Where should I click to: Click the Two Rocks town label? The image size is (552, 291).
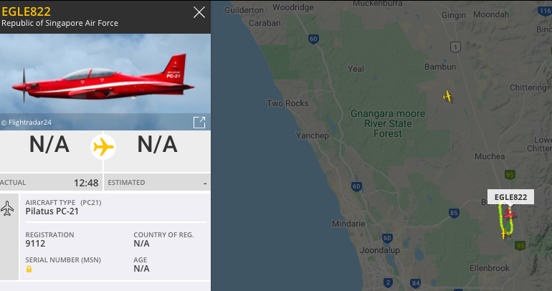pyautogui.click(x=287, y=103)
